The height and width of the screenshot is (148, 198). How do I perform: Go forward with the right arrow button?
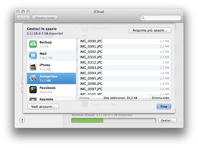coord(27,18)
